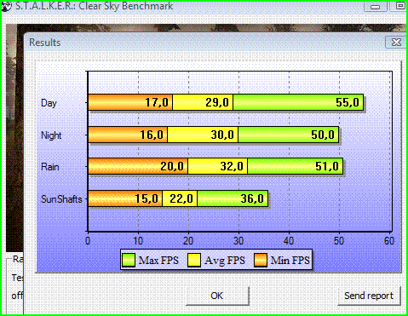Screen dimensions: 408x316
Task: Click the Min FPS orange legend swatch
Action: click(x=261, y=260)
